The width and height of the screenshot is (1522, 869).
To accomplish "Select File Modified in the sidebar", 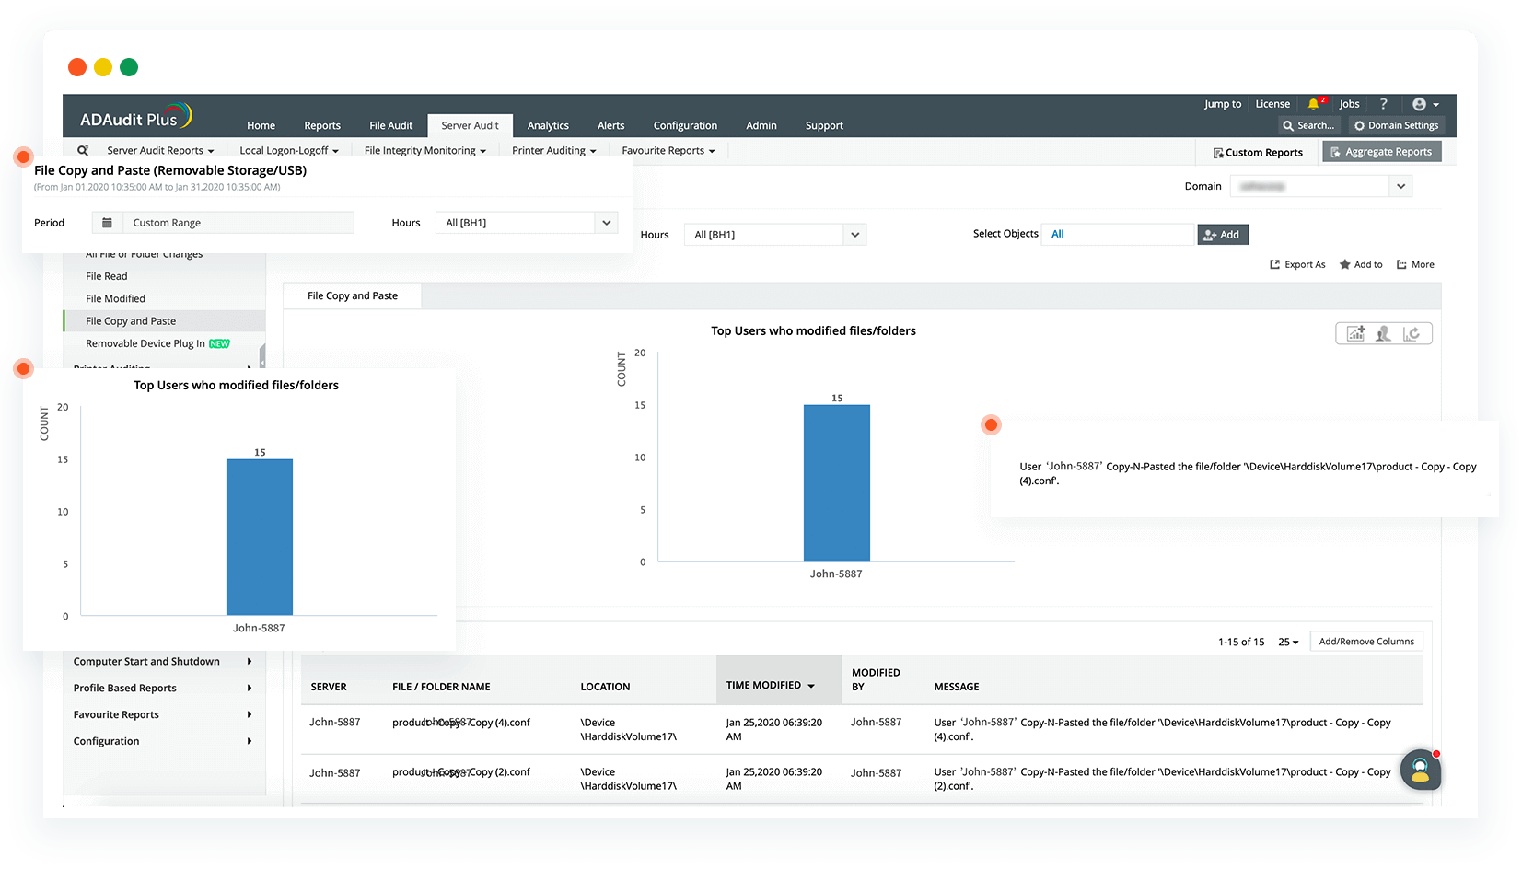I will [x=116, y=299].
